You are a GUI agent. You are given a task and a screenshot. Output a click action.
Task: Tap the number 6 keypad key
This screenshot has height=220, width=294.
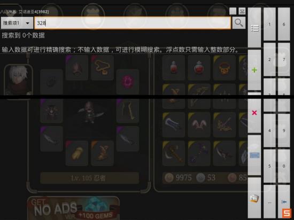click(x=284, y=24)
